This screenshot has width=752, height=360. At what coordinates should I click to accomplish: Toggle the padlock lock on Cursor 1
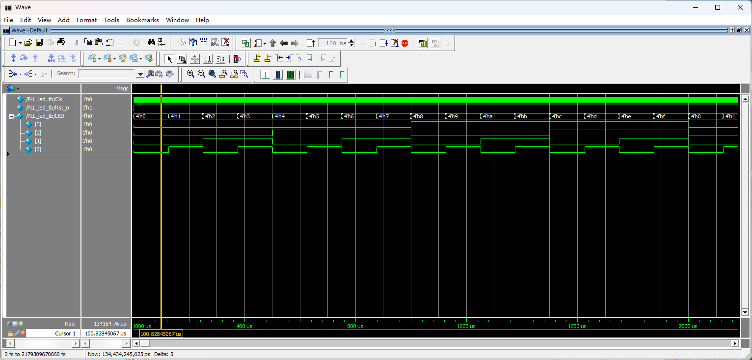click(x=10, y=333)
